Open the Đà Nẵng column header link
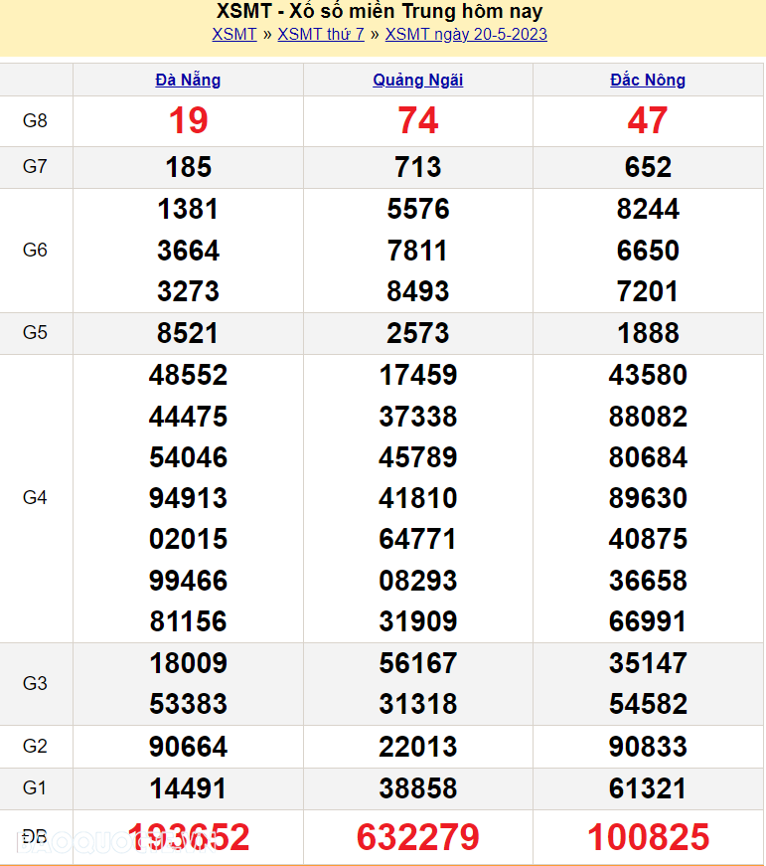The image size is (766, 866). [188, 81]
